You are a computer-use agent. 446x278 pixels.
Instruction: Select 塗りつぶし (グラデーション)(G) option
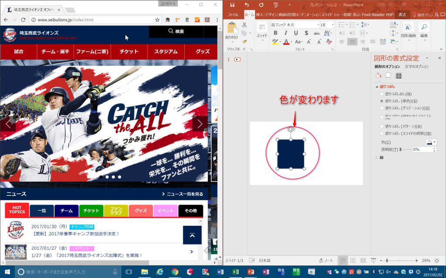[382, 108]
